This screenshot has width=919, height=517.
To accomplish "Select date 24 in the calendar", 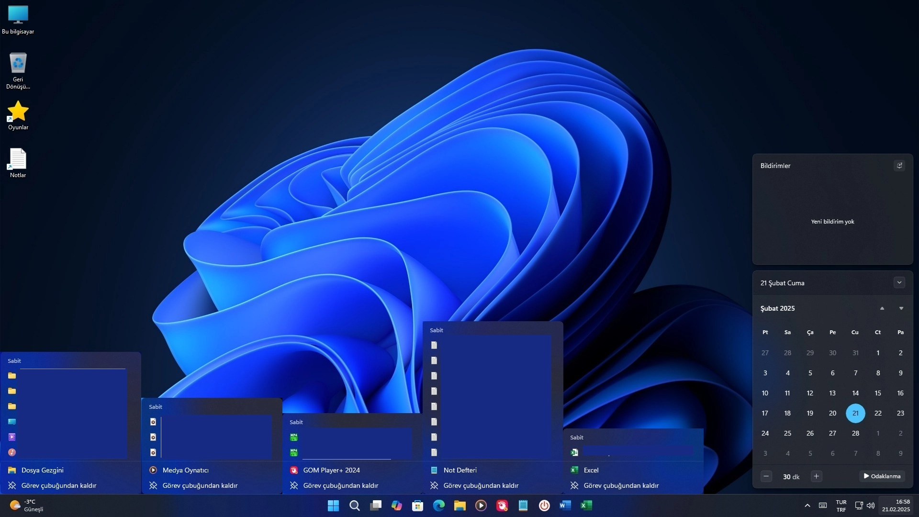I will click(x=765, y=433).
